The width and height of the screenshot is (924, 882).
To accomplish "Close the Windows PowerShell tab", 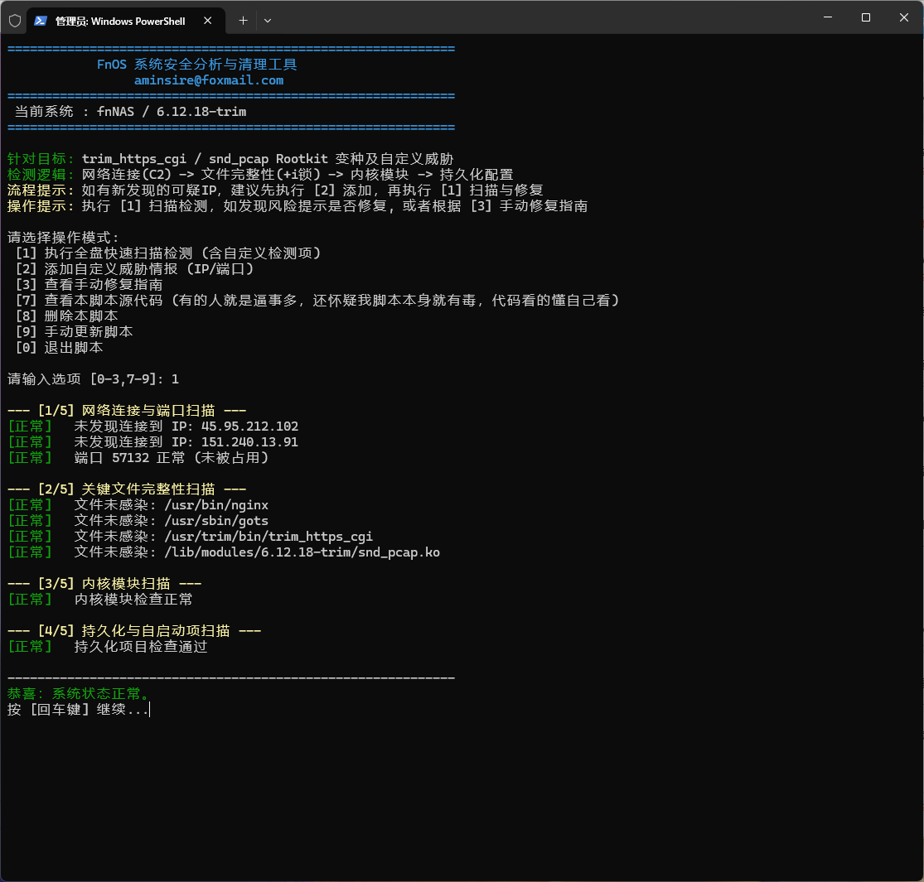I will (x=207, y=21).
